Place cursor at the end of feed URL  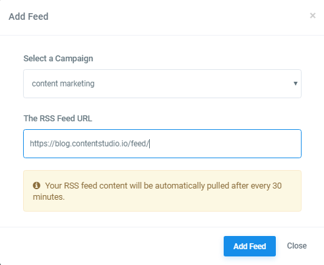tap(150, 144)
